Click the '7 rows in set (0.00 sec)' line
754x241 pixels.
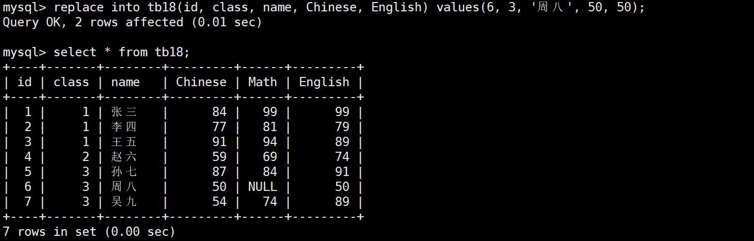coord(89,232)
